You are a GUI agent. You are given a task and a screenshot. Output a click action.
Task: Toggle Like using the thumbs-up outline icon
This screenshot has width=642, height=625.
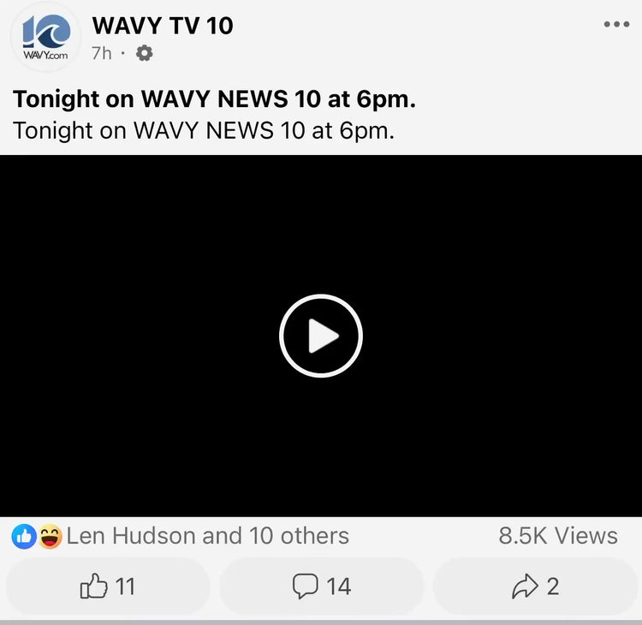click(94, 586)
